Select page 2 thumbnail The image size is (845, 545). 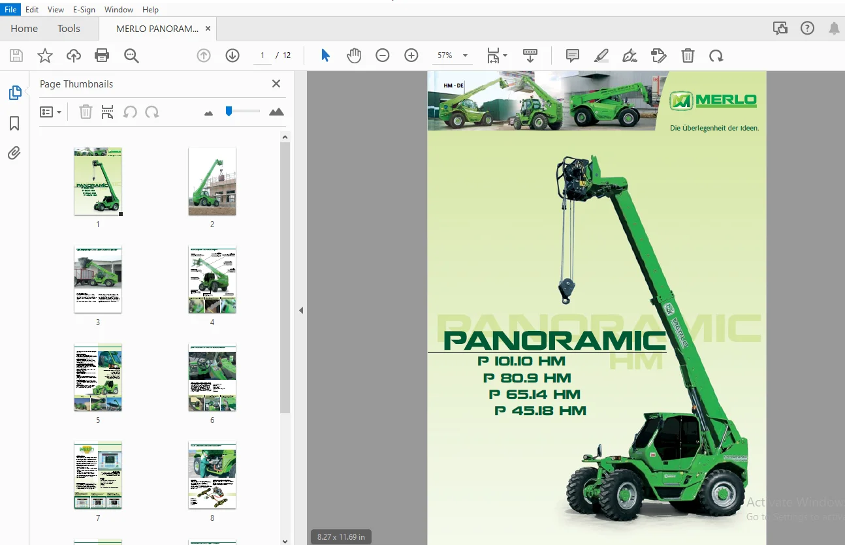pos(212,181)
